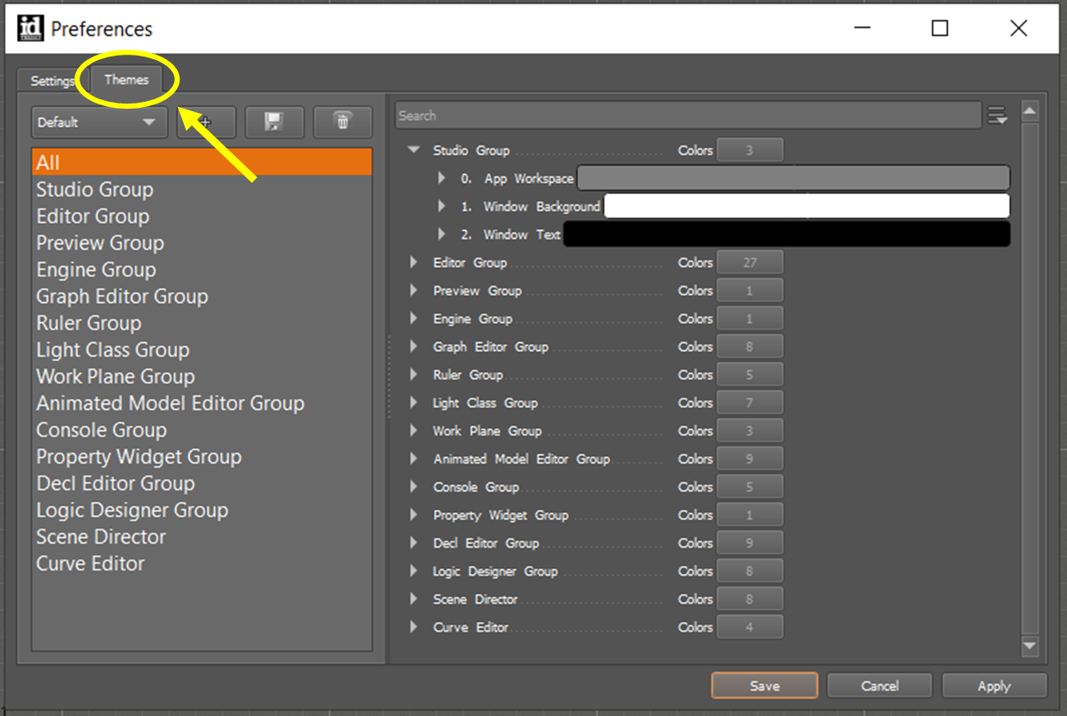Expand the Curve Editor section
Viewport: 1067px width, 716px height.
click(413, 627)
